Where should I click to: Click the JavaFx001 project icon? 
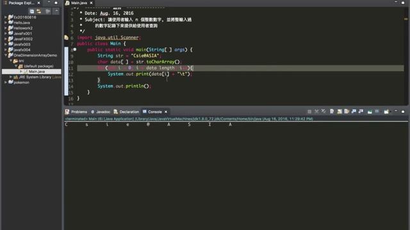click(x=10, y=33)
